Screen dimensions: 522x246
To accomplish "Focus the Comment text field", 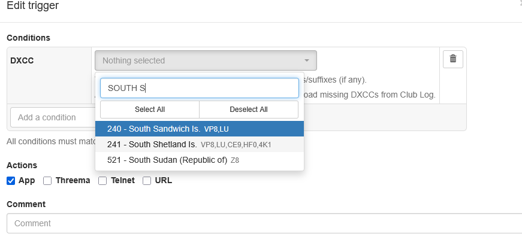I will 264,223.
